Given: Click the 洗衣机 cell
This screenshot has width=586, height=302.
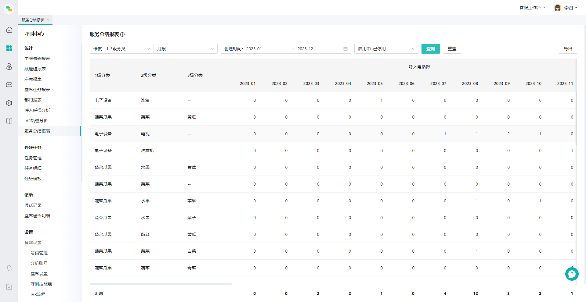Looking at the screenshot, I should (x=147, y=151).
